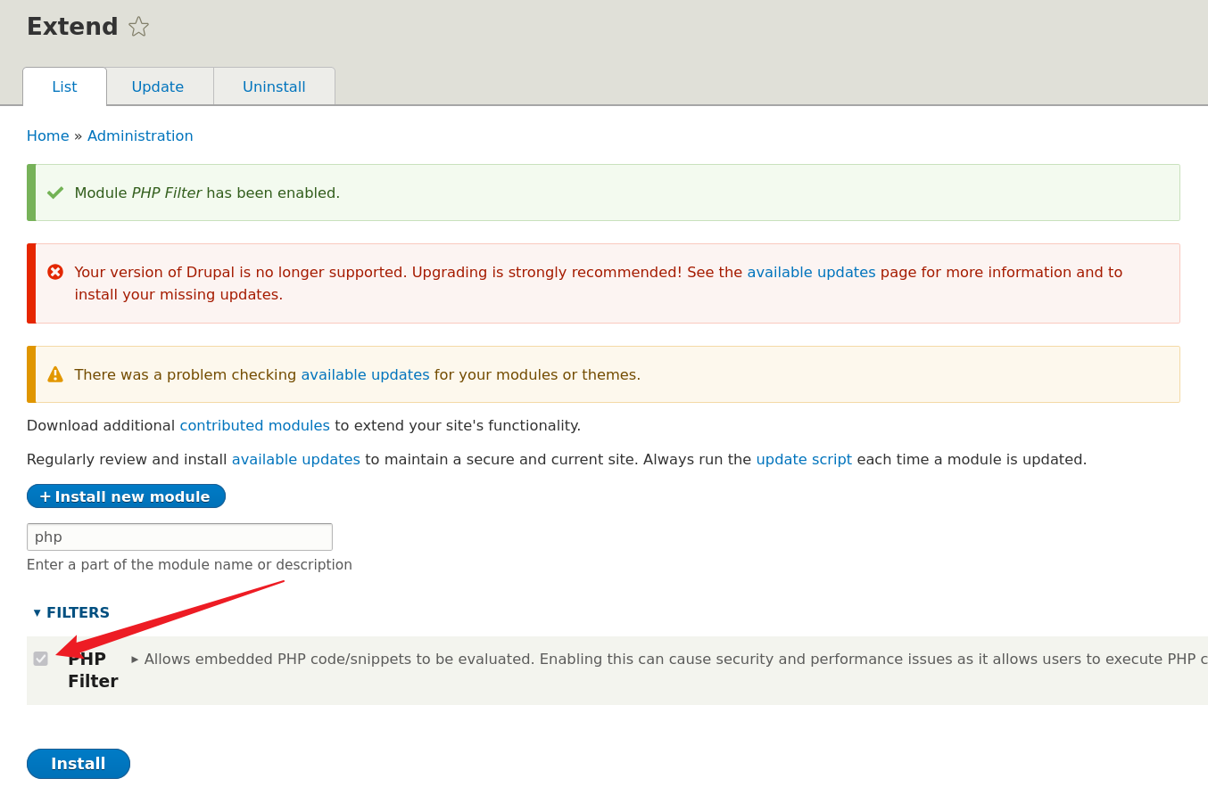
Task: Click the orange warning triangle icon
Action: (x=55, y=374)
